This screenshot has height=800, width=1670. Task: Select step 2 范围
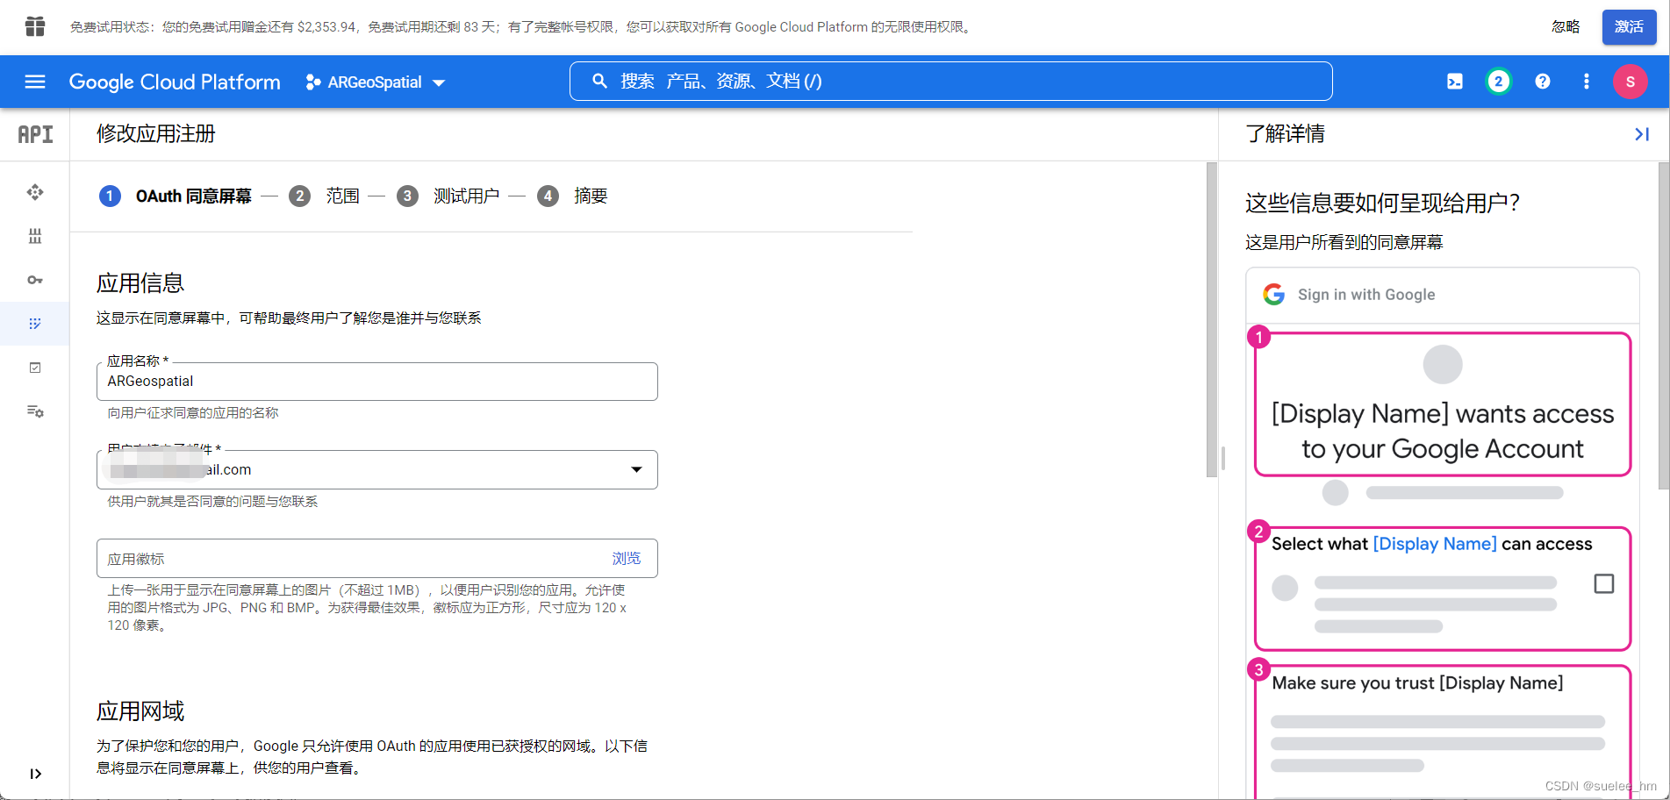tap(325, 196)
